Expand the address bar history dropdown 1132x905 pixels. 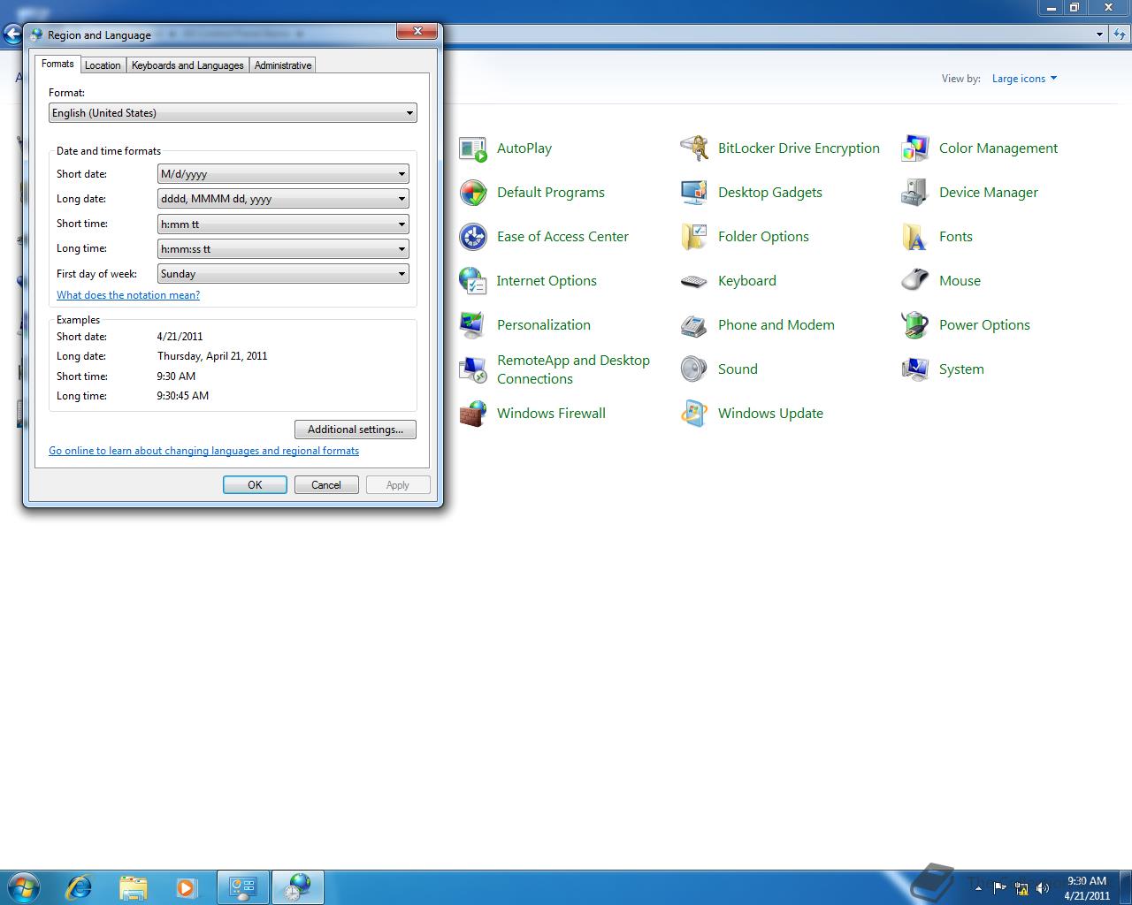[x=1099, y=34]
